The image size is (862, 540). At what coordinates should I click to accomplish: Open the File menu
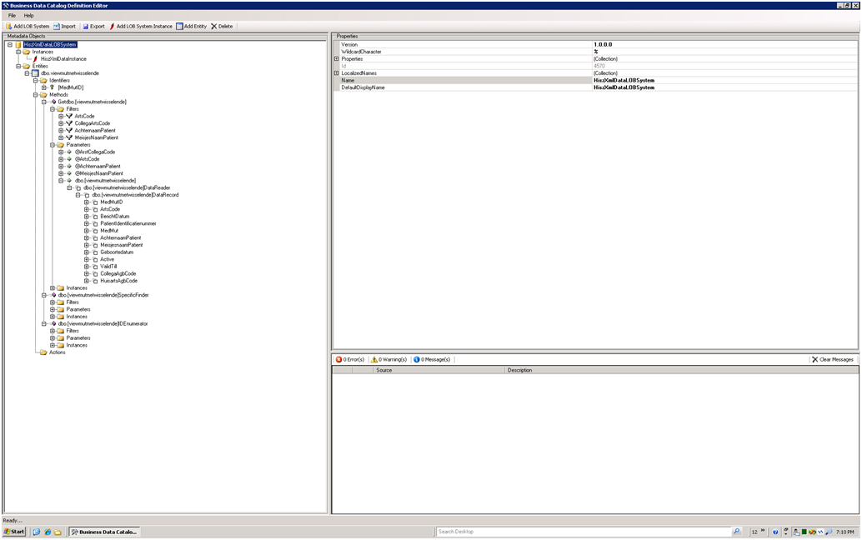[x=12, y=15]
